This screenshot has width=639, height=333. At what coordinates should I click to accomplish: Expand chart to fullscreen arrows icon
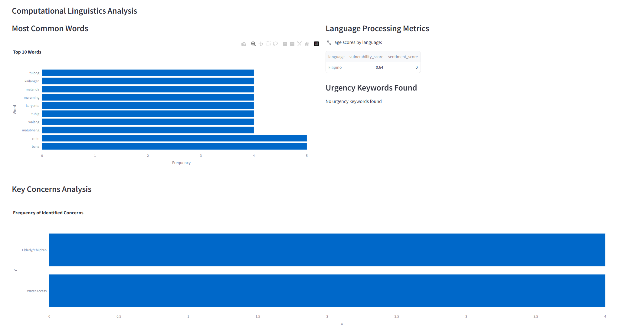point(329,43)
